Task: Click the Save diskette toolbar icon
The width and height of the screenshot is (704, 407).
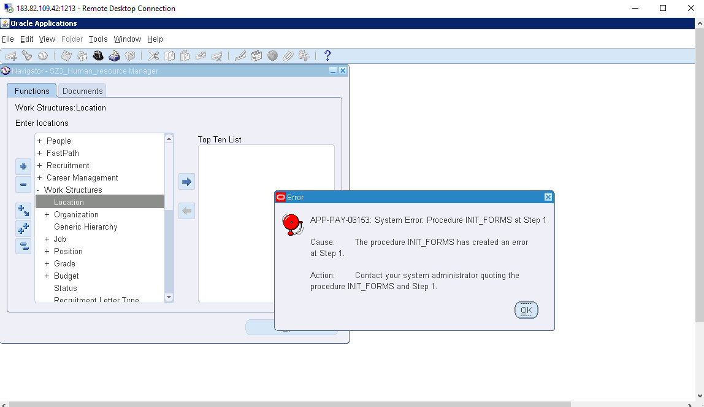Action: [66, 56]
